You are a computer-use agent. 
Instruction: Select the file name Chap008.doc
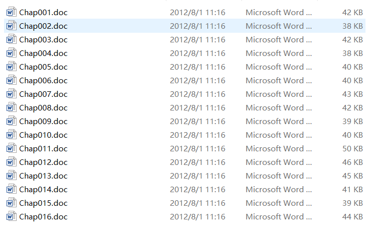tap(43, 107)
